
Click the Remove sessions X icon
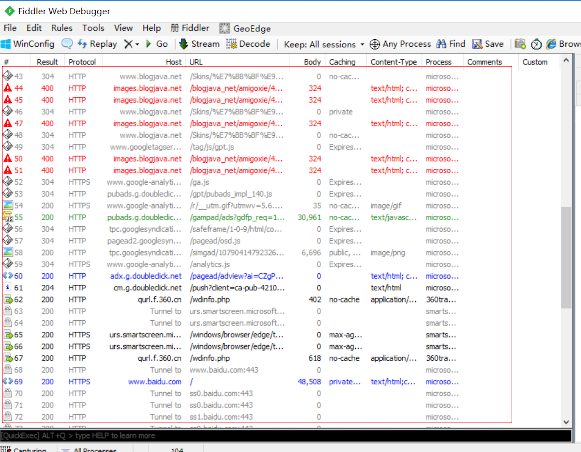point(128,44)
